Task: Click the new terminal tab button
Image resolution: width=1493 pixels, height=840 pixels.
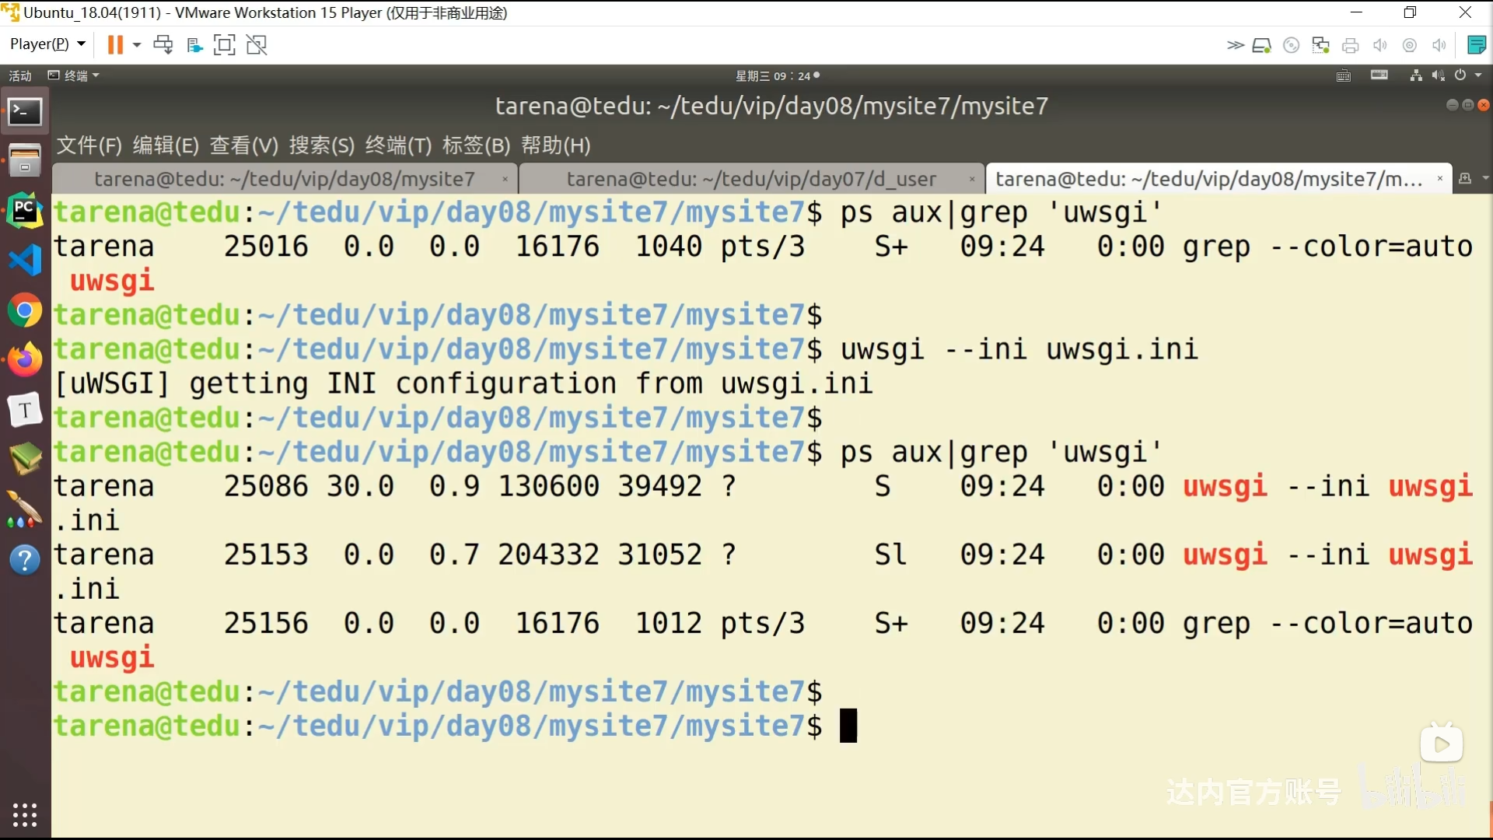Action: click(1465, 179)
